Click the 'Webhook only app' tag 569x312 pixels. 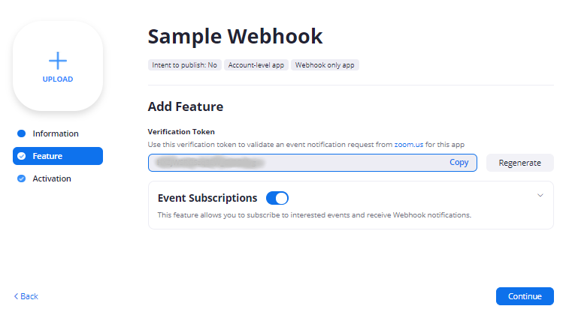(x=325, y=65)
